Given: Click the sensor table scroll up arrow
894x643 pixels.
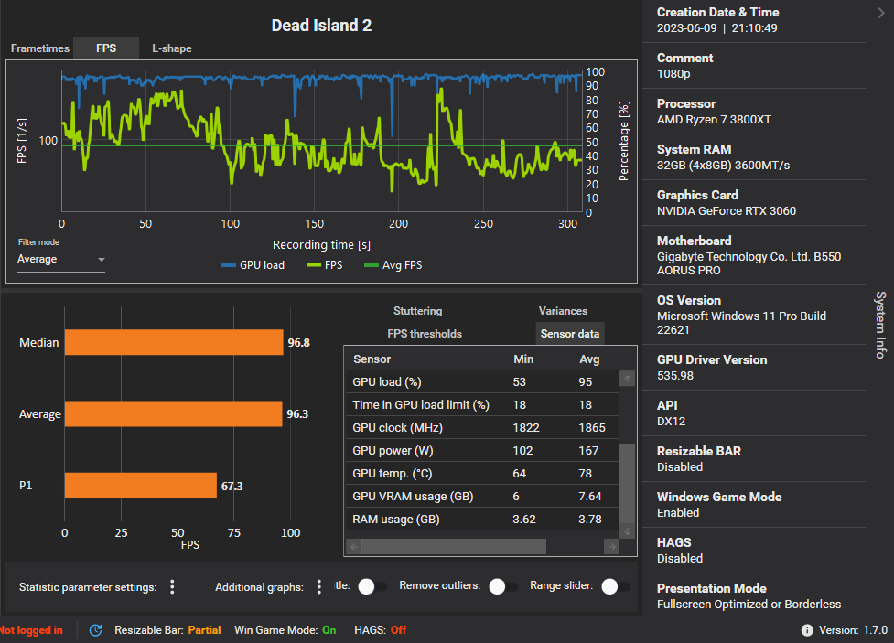Looking at the screenshot, I should pyautogui.click(x=627, y=379).
